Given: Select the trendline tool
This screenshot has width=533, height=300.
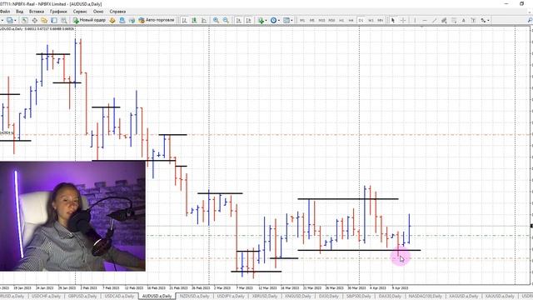Looking at the screenshot, I should (434, 20).
